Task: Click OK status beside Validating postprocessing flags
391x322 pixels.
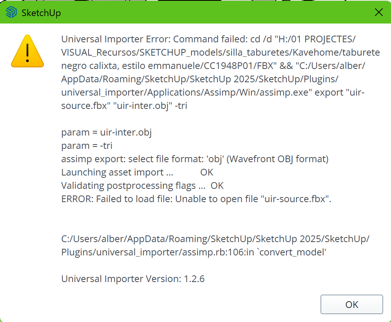Action: tap(217, 186)
